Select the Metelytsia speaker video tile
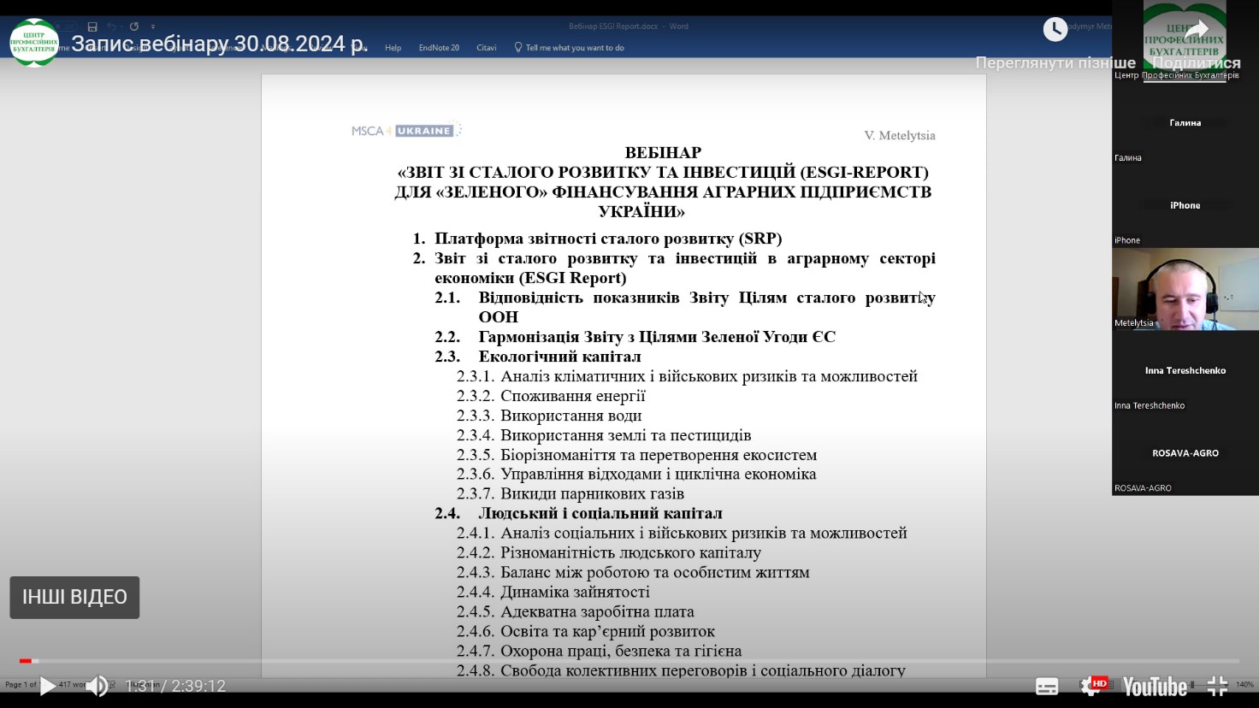The height and width of the screenshot is (708, 1259). [x=1185, y=289]
